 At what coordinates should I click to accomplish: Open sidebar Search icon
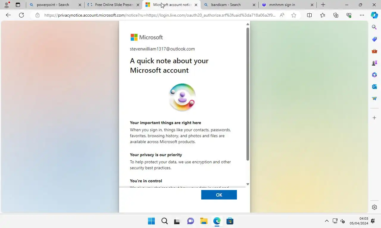(x=374, y=27)
